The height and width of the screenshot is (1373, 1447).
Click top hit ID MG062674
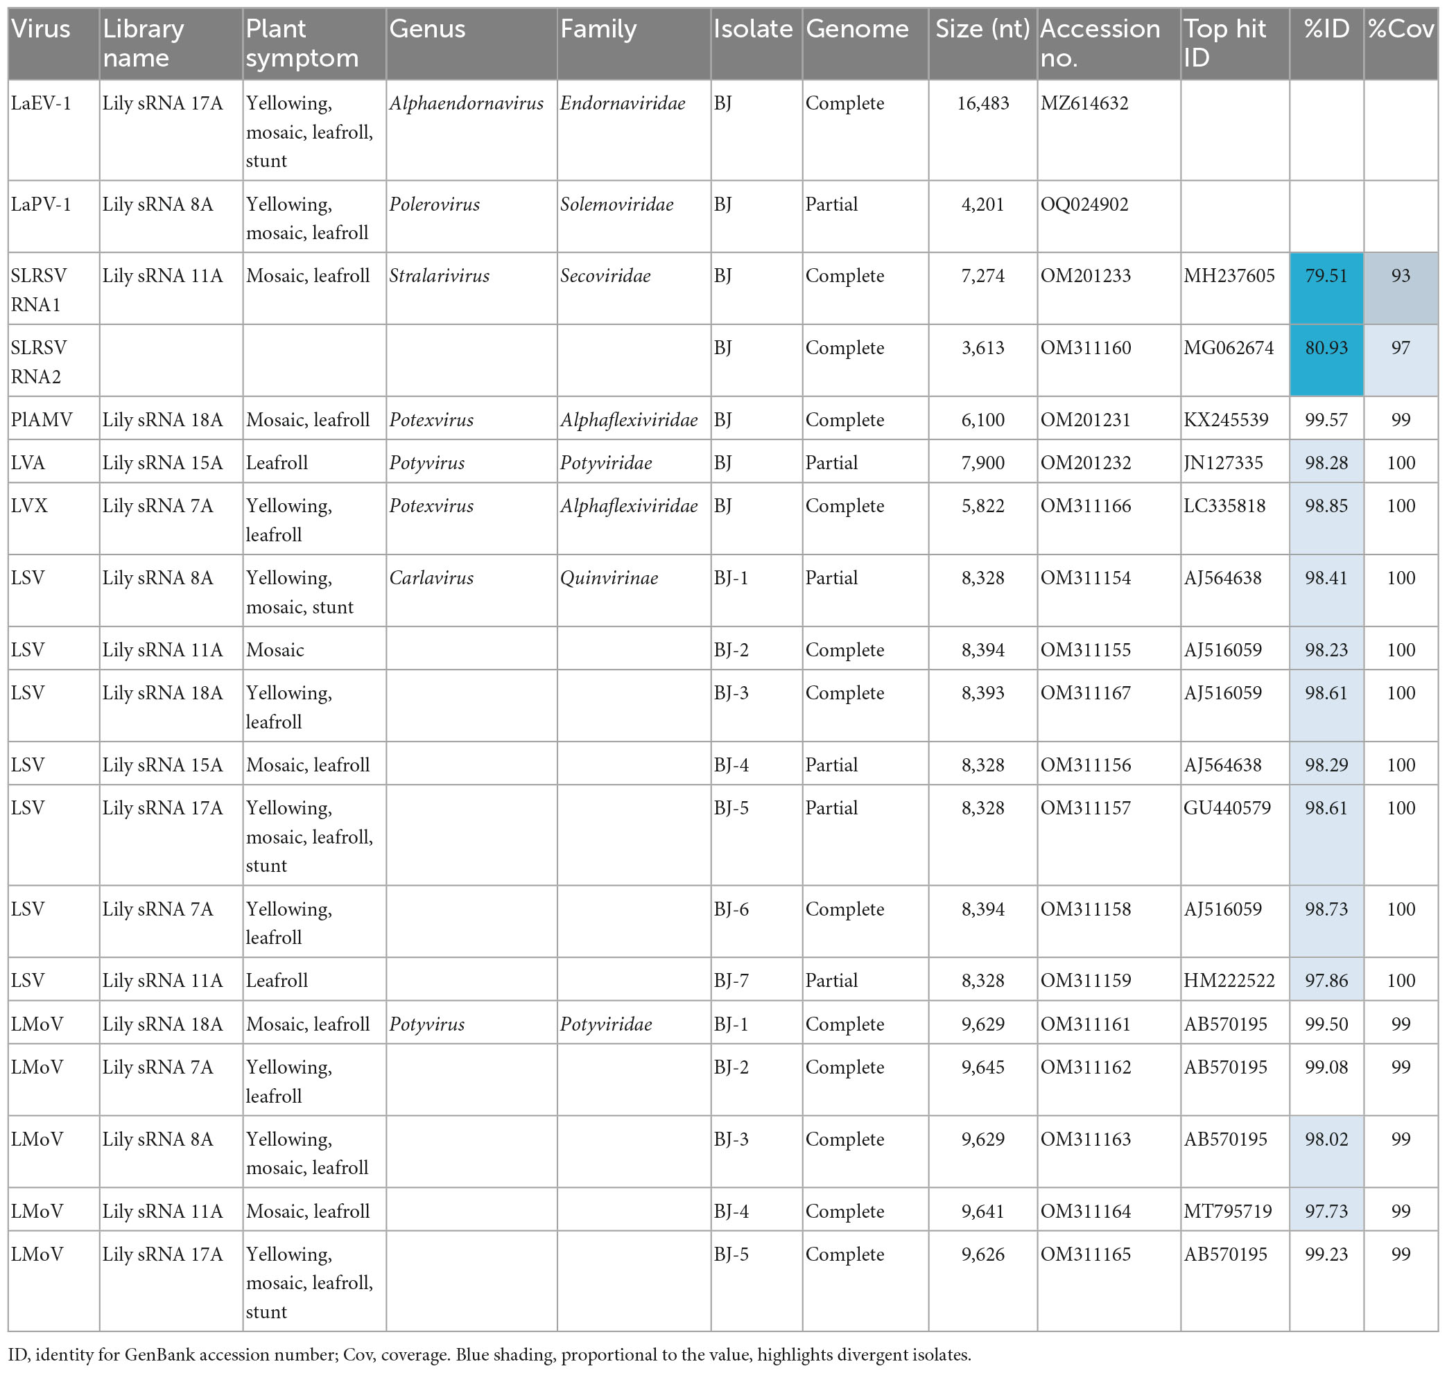click(x=1229, y=348)
